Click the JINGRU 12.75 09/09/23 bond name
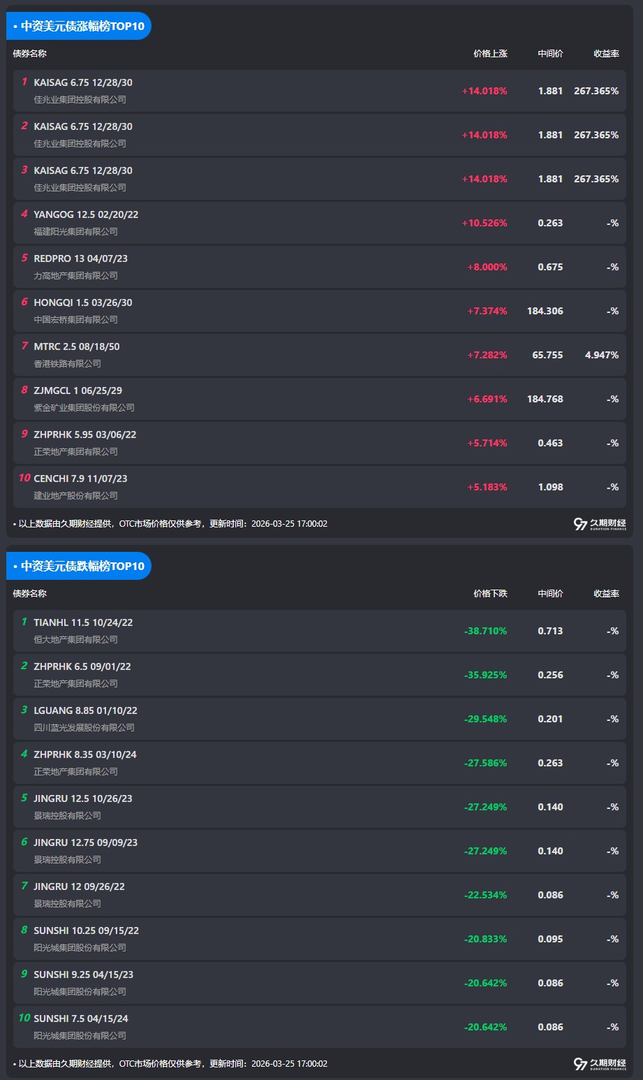The width and height of the screenshot is (643, 1080). [85, 842]
